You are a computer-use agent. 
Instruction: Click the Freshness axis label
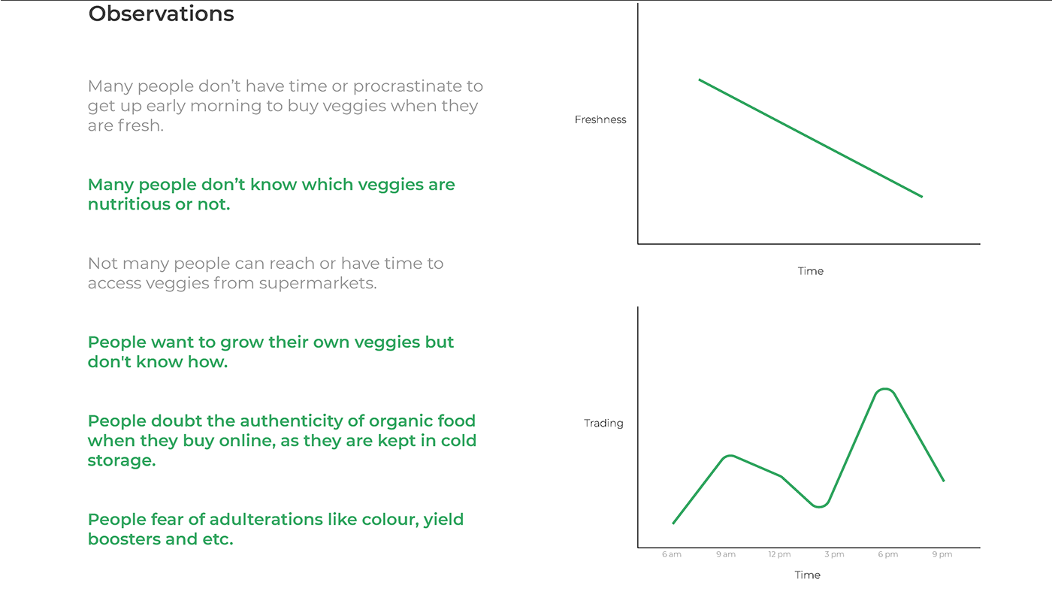(x=600, y=119)
